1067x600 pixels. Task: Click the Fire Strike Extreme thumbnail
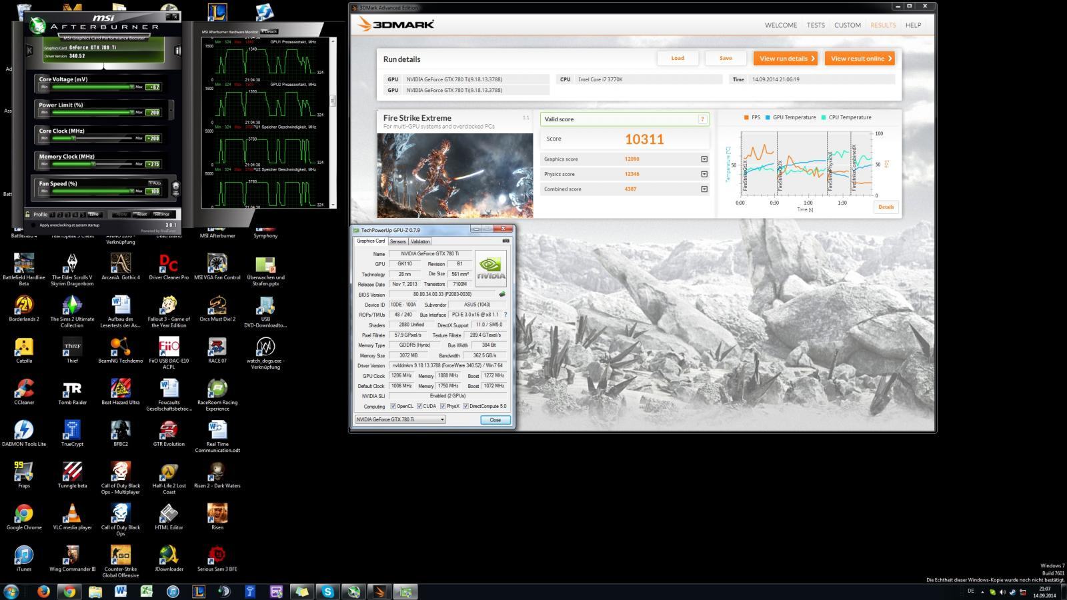tap(455, 175)
